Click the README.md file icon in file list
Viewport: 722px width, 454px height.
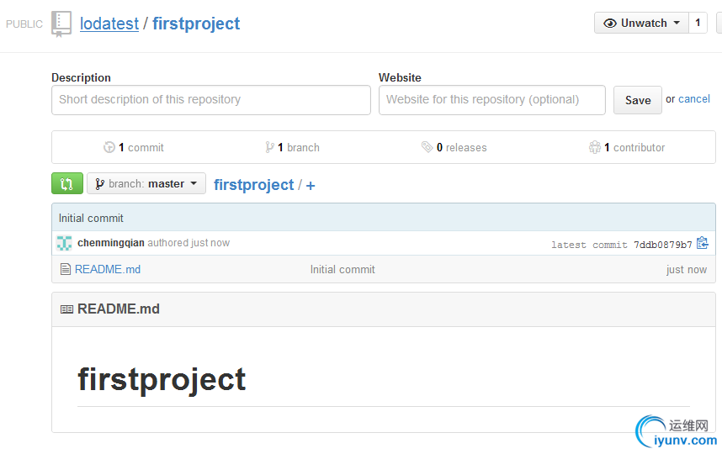coord(66,269)
